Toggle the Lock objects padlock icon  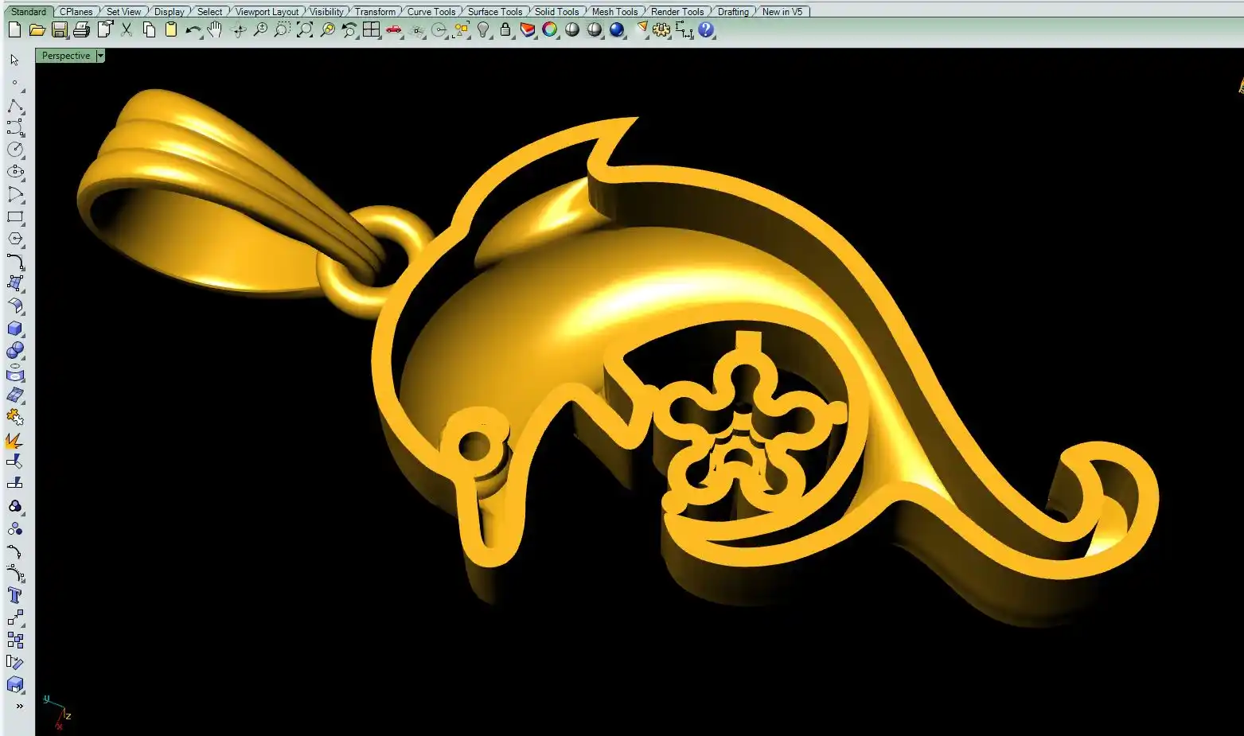point(505,30)
